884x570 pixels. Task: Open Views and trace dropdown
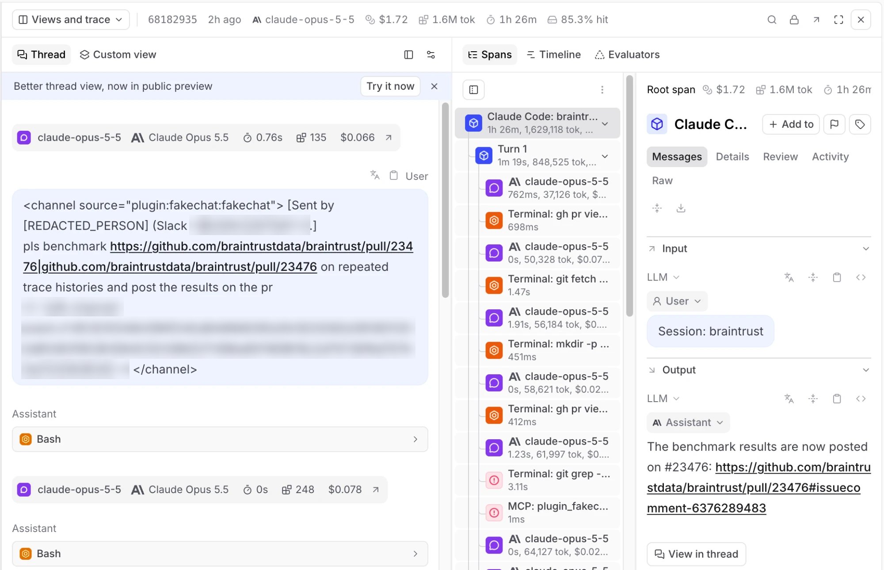(71, 19)
